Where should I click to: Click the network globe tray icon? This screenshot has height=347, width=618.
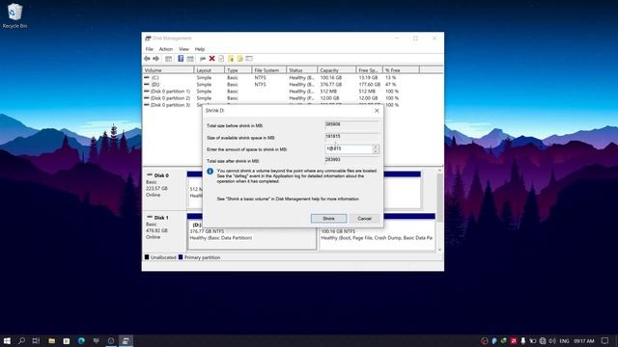[x=543, y=340]
